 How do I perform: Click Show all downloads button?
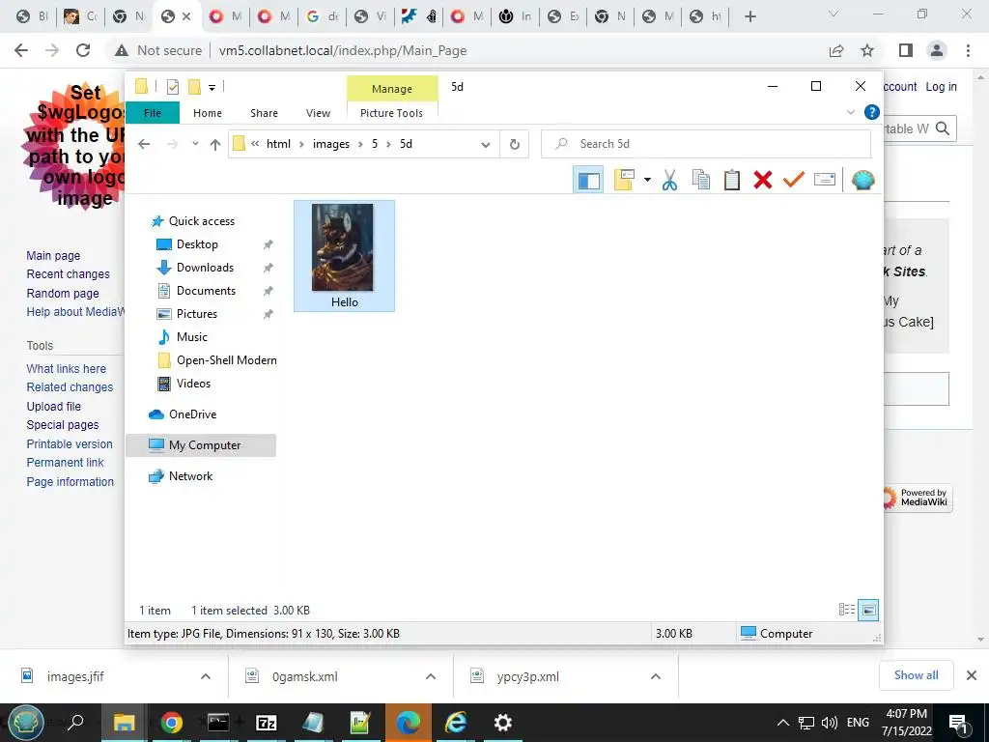pyautogui.click(x=916, y=675)
